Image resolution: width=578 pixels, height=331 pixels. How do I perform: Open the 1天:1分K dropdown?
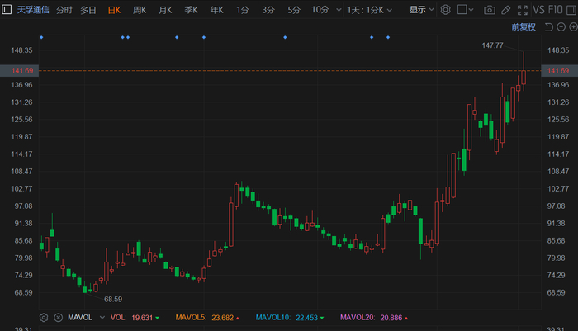[x=369, y=10]
